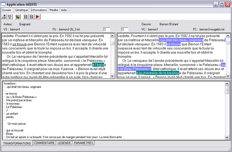Click highlighted 'à l'églis' in left pane
Image resolution: width=232 pixels, height=152 pixels.
(x=98, y=65)
